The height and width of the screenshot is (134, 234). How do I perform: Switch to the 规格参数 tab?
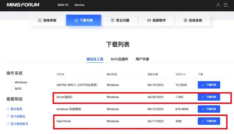click(x=48, y=20)
